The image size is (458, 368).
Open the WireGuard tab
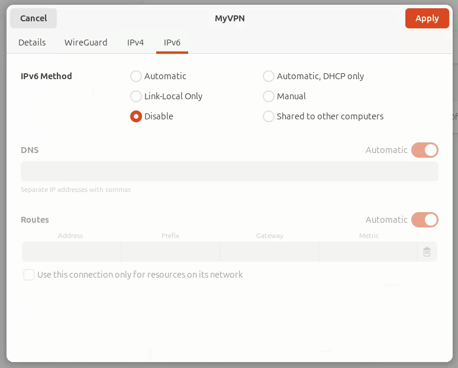[86, 43]
